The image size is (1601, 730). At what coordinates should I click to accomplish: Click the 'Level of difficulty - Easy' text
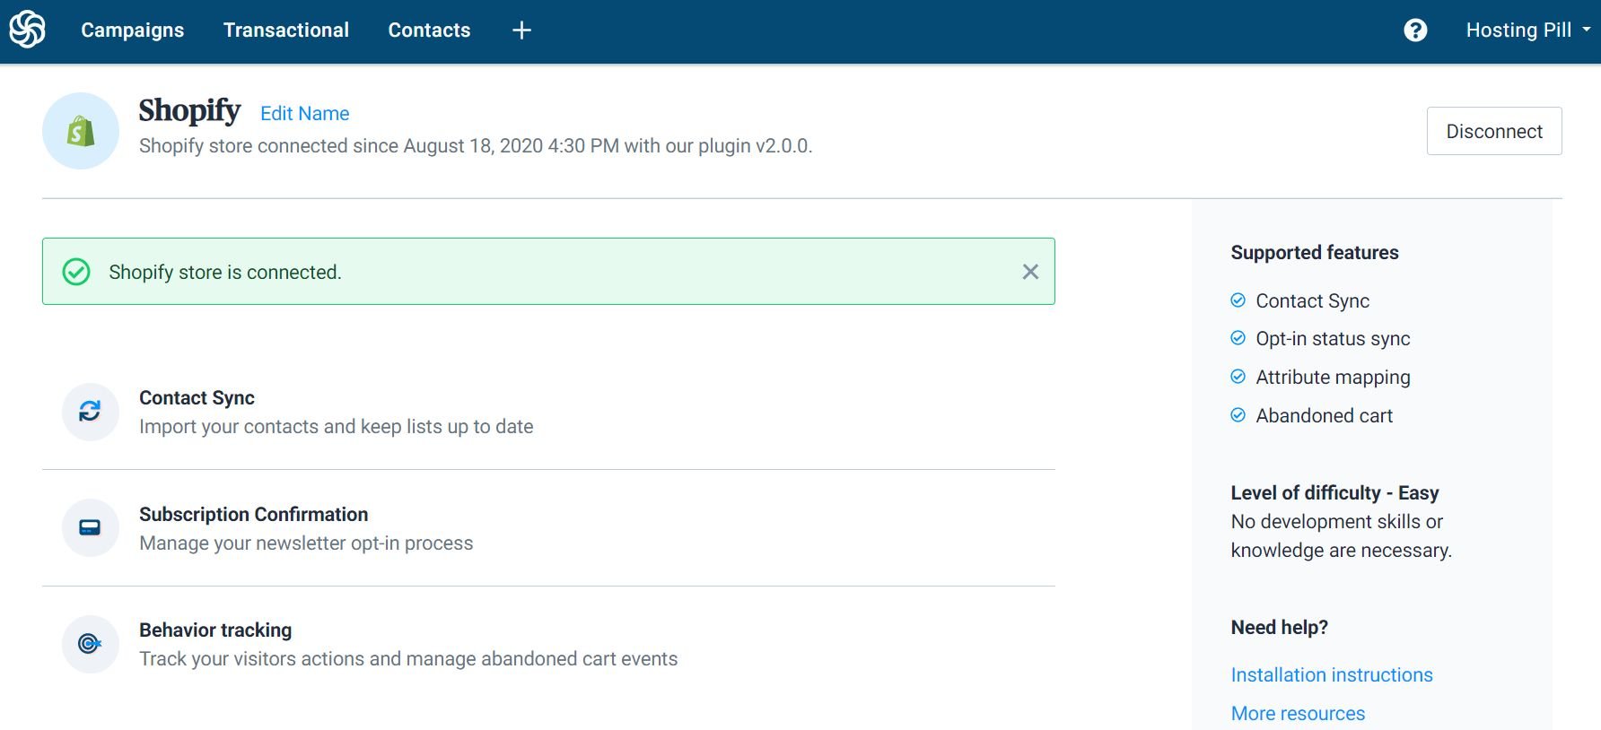[1334, 493]
